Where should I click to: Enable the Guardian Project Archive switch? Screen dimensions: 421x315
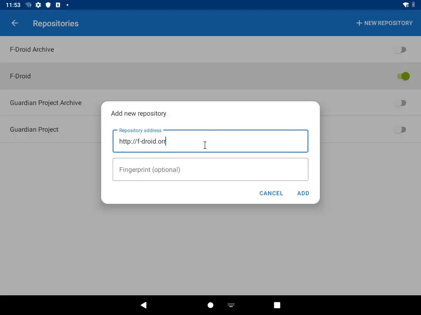click(400, 103)
